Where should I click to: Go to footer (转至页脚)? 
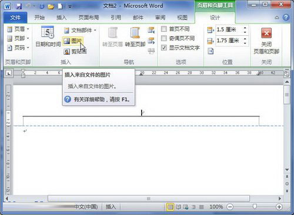pos(135,37)
